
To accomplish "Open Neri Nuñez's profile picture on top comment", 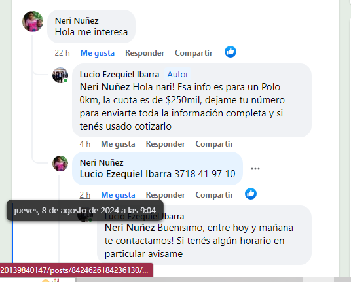I will pyautogui.click(x=33, y=22).
